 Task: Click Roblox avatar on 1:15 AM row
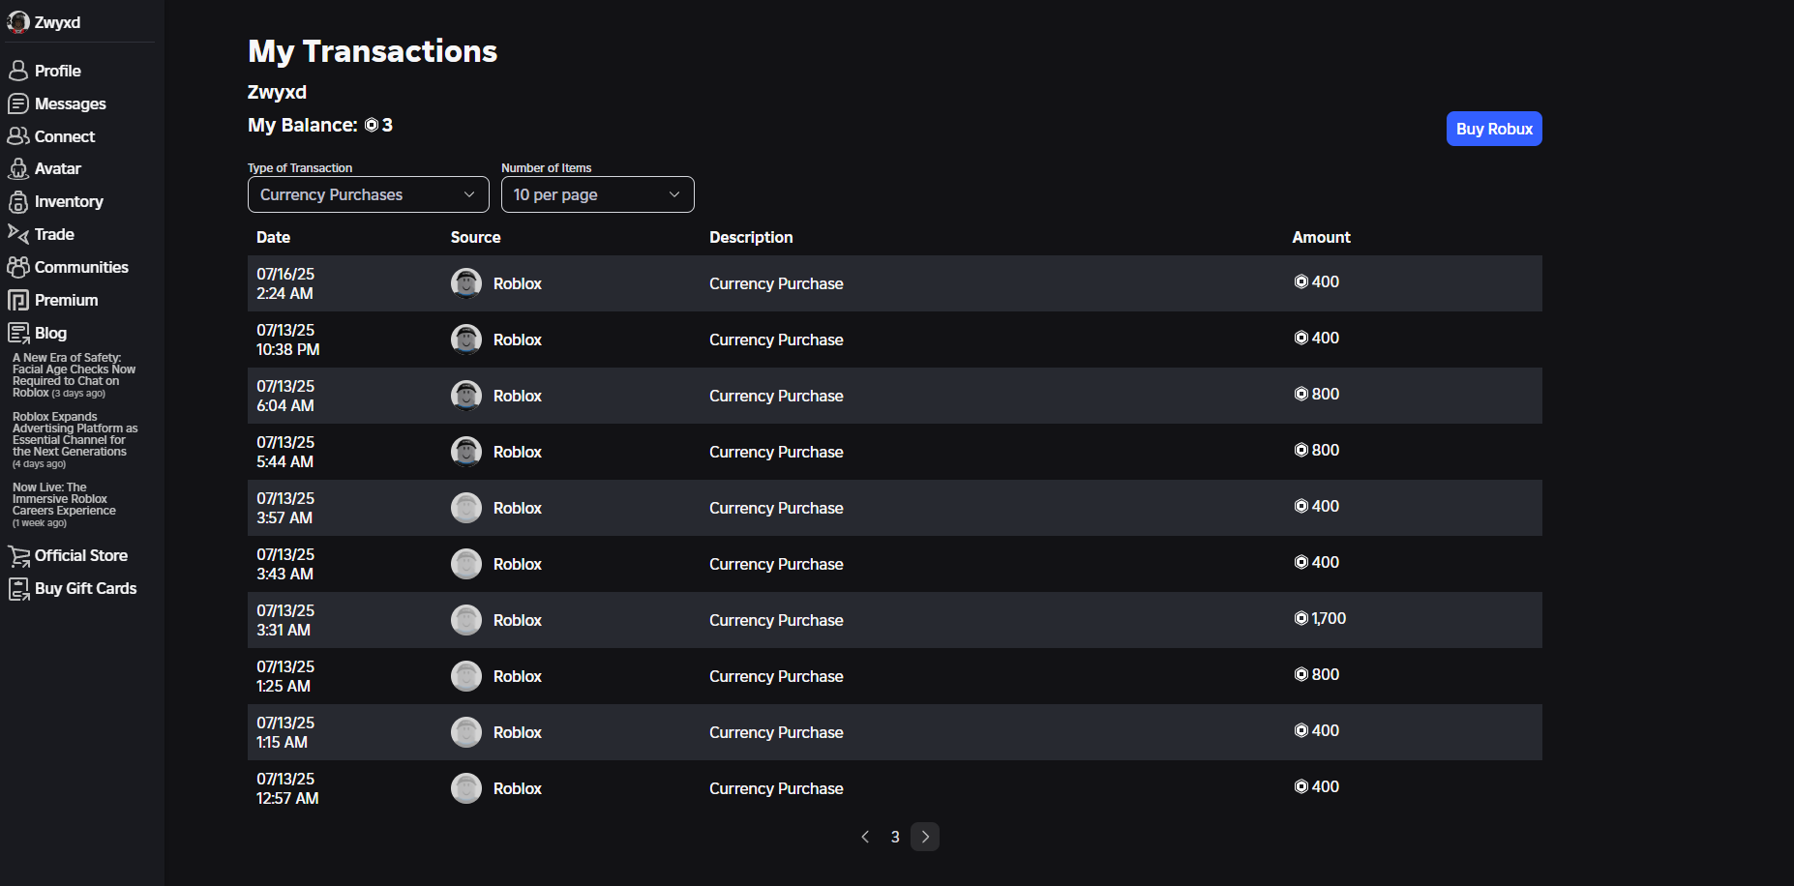click(466, 732)
